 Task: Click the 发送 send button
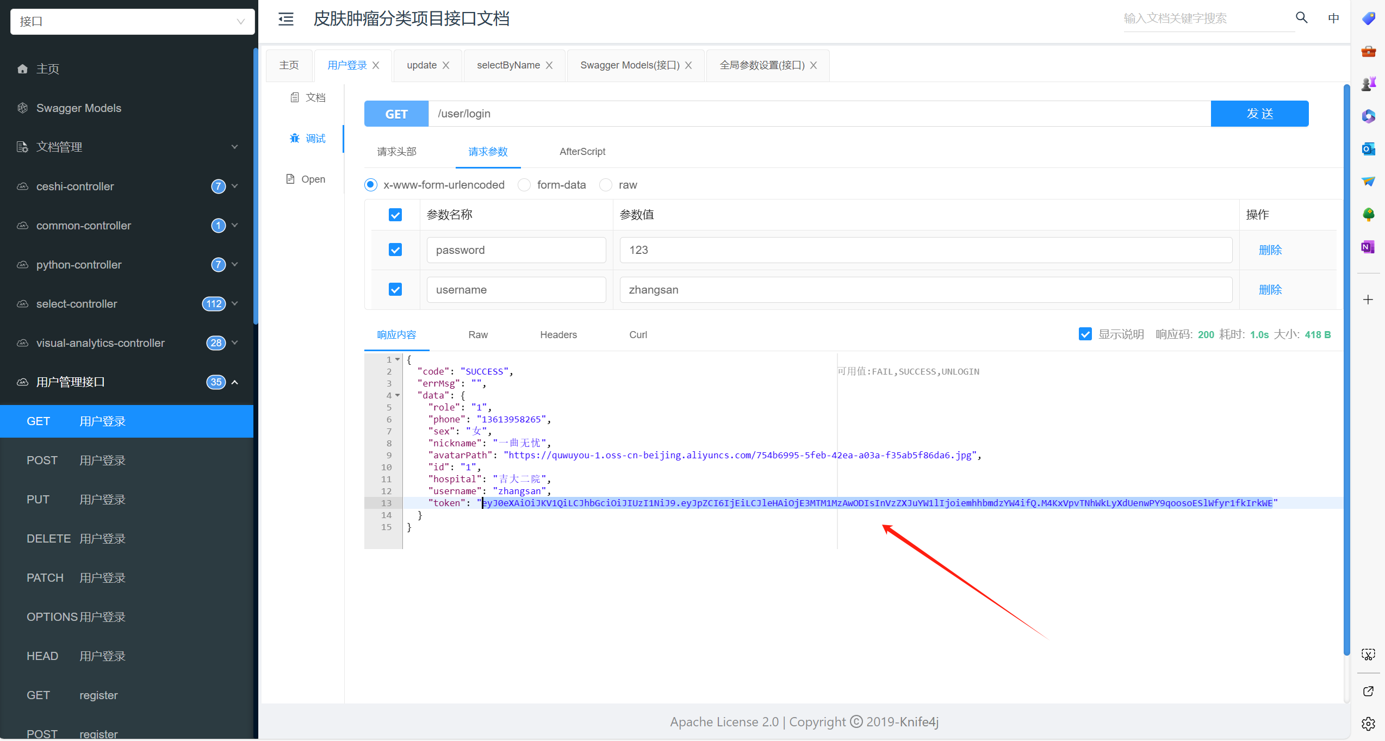[1259, 114]
